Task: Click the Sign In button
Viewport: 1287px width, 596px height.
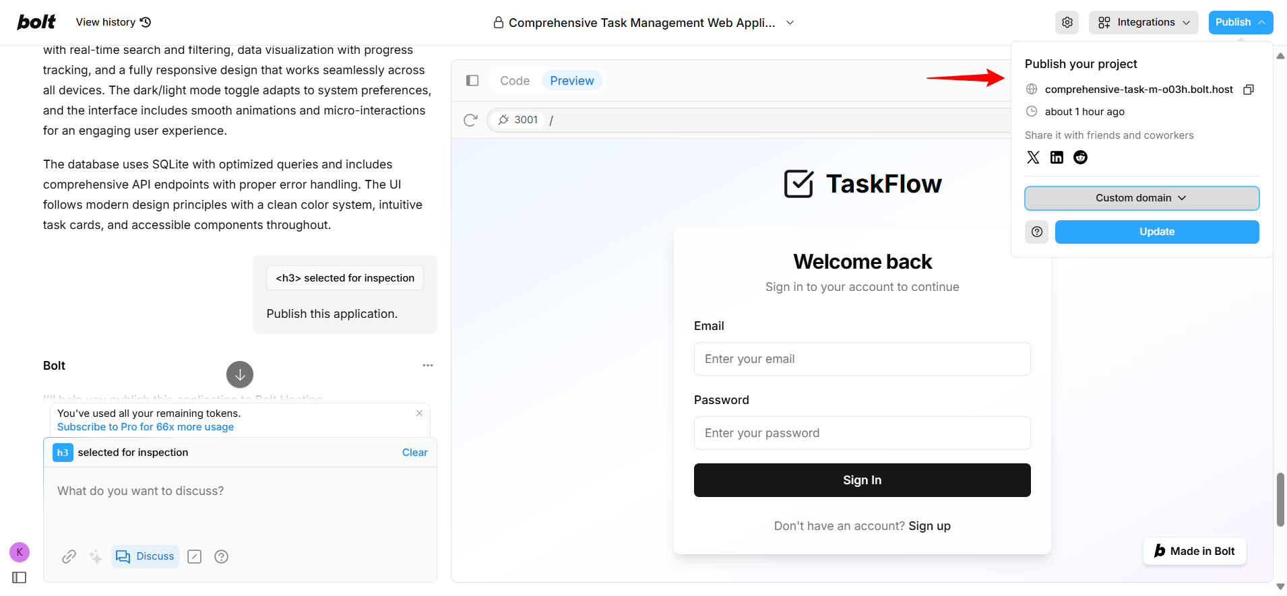Action: (862, 480)
